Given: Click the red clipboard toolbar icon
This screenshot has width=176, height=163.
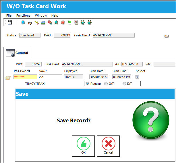Looking at the screenshot, I should point(63,22).
